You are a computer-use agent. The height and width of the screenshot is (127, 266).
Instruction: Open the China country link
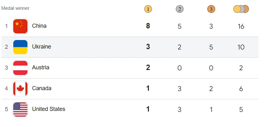(x=39, y=26)
